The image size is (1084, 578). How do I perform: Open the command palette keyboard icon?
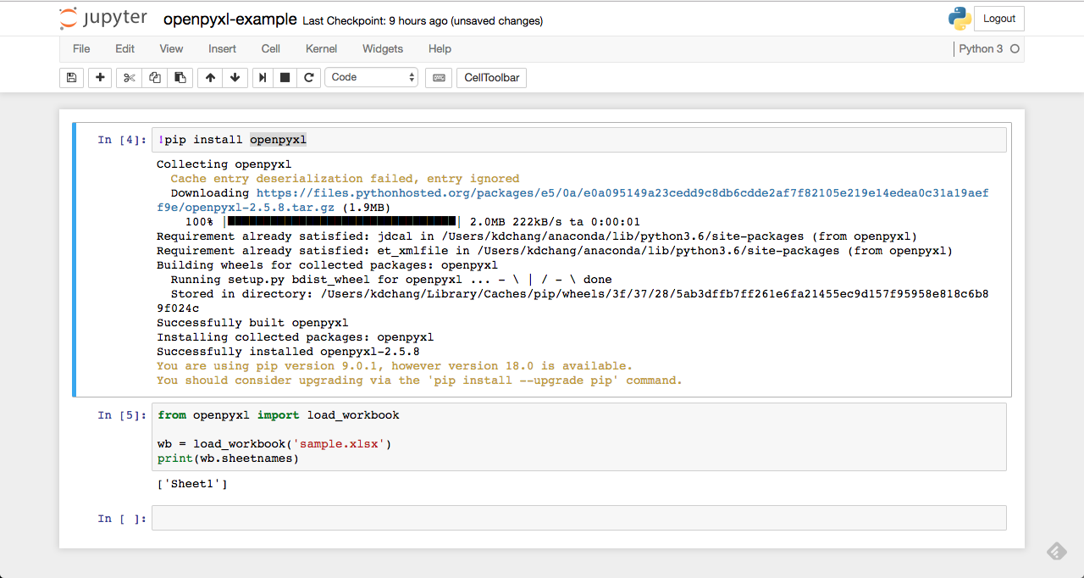(x=438, y=77)
